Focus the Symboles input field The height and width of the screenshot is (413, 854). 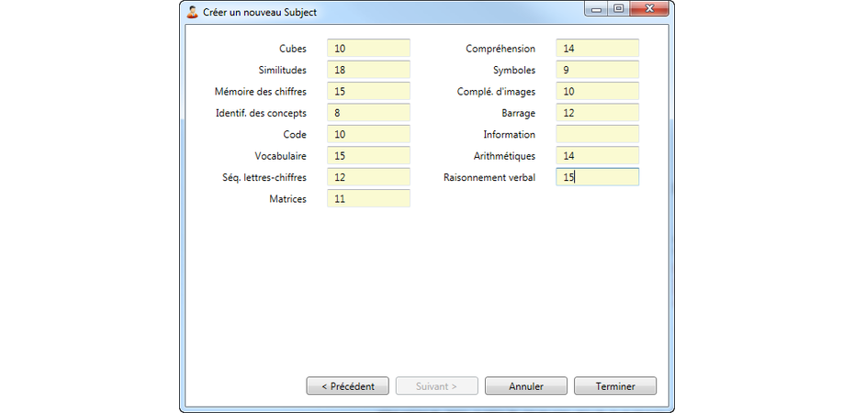[597, 70]
